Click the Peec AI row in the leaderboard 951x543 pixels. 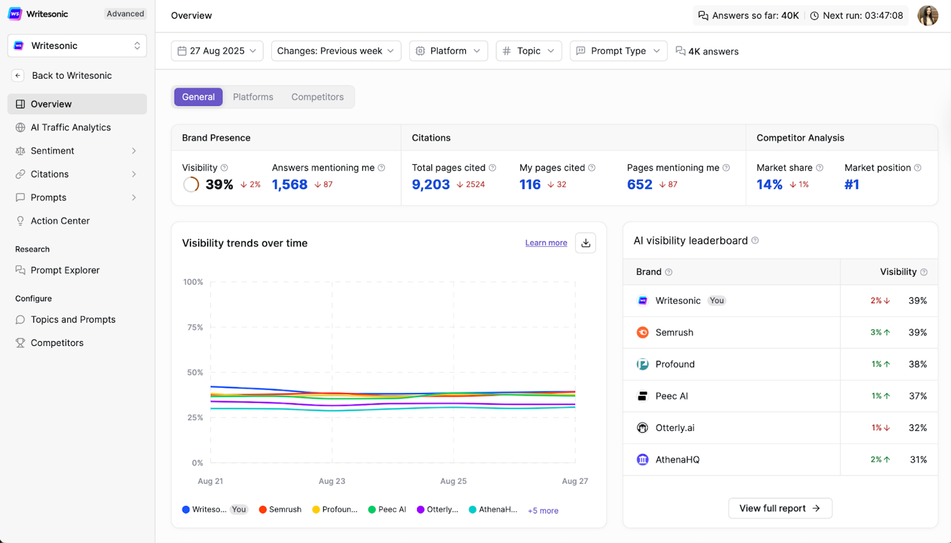(x=780, y=396)
